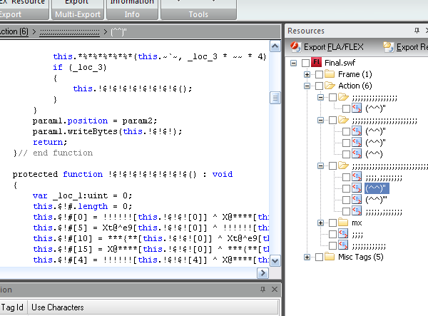The image size is (428, 316).
Task: Click the red Fl icon beside Final.swf
Action: tap(316, 63)
